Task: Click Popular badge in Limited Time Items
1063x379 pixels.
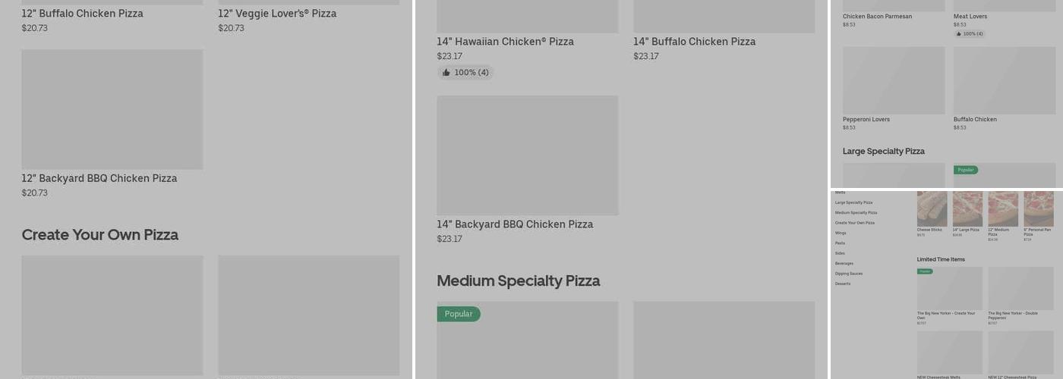Action: point(925,271)
